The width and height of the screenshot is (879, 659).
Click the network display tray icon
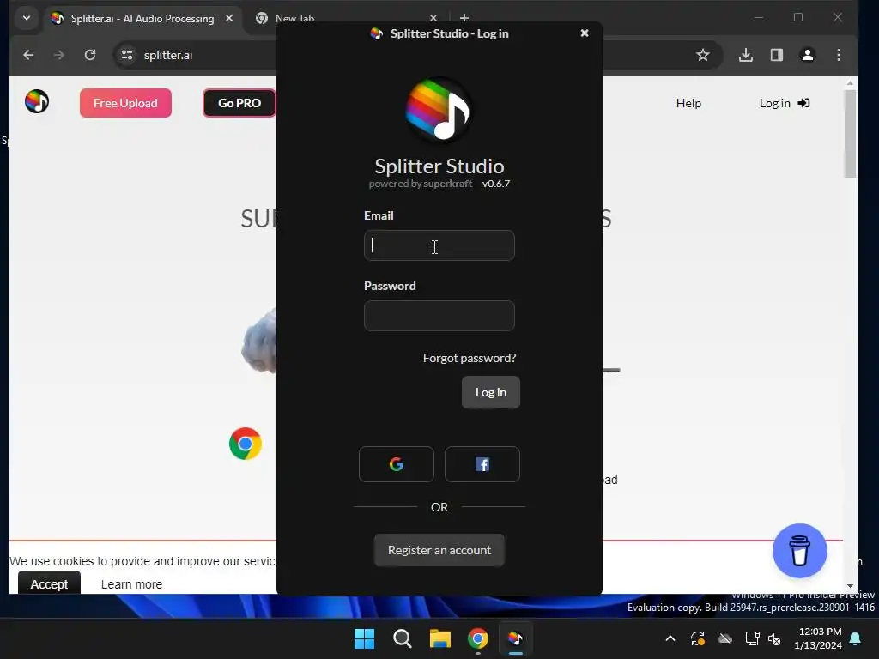point(752,638)
